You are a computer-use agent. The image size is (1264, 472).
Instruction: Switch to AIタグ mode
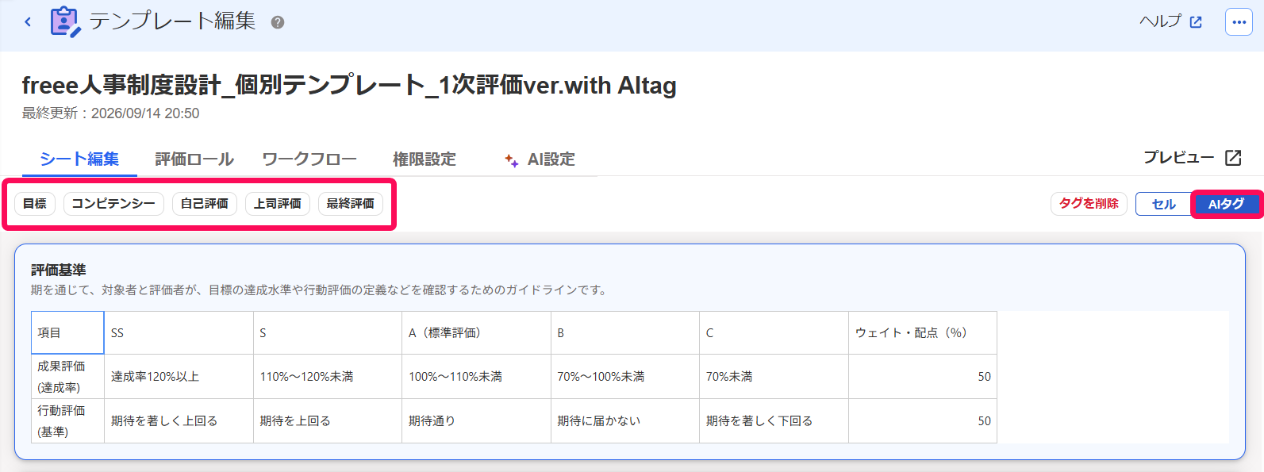1226,204
